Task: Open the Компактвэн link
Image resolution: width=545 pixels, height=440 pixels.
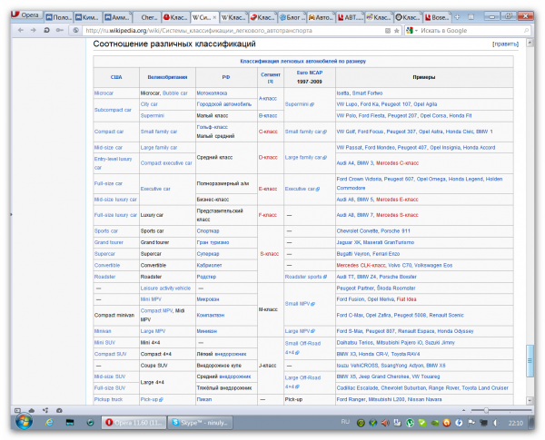Action: 211,316
